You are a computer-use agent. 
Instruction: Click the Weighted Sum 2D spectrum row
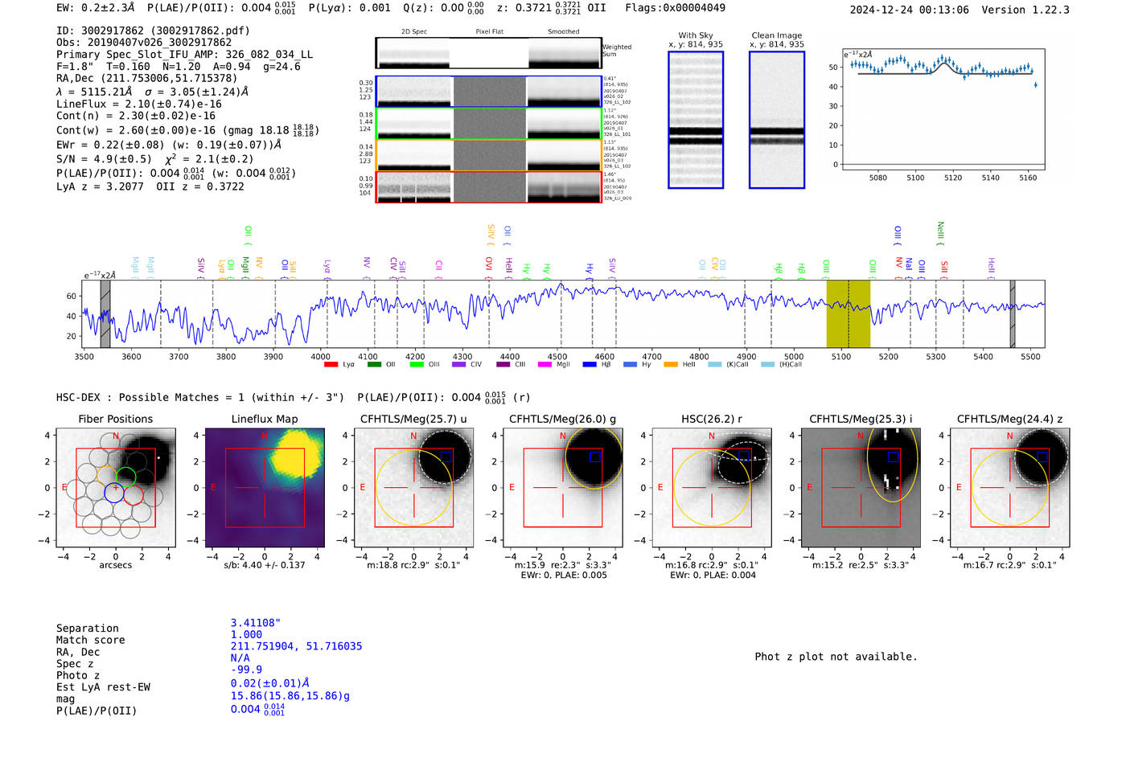tap(488, 53)
